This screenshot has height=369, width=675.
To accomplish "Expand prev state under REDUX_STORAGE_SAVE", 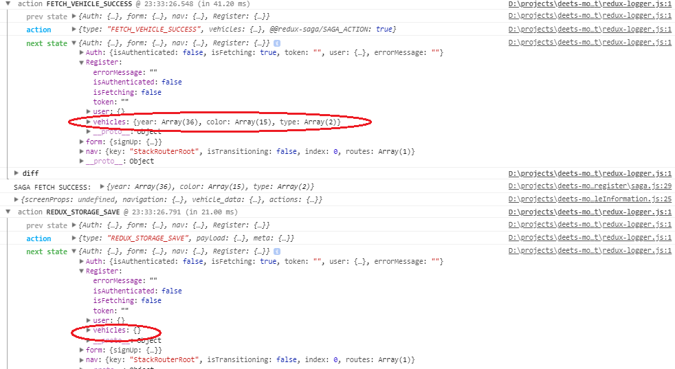I will tap(74, 225).
